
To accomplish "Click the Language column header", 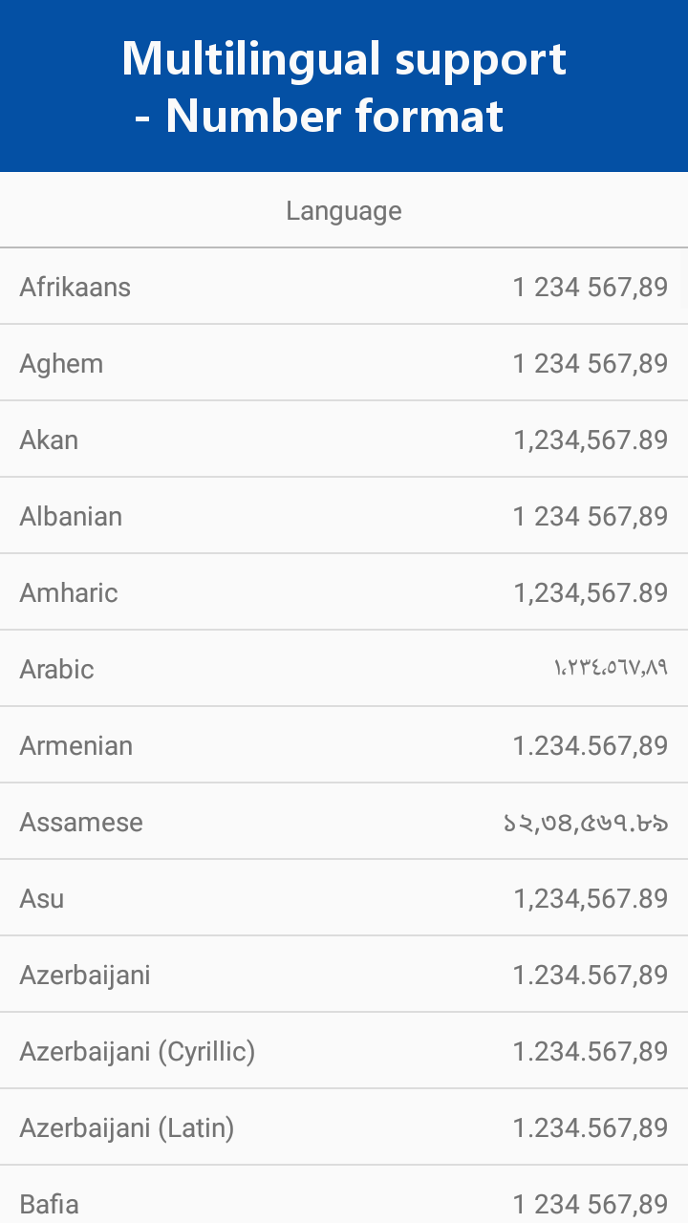I will point(344,210).
